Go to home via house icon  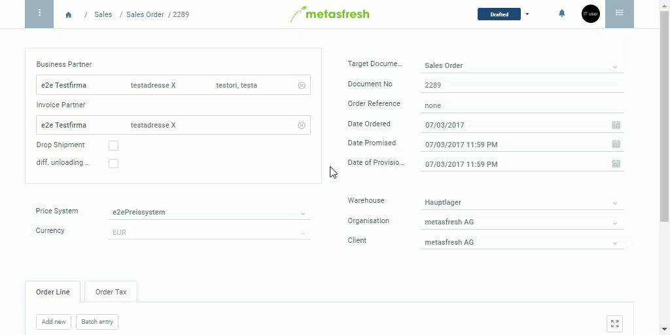(x=68, y=14)
